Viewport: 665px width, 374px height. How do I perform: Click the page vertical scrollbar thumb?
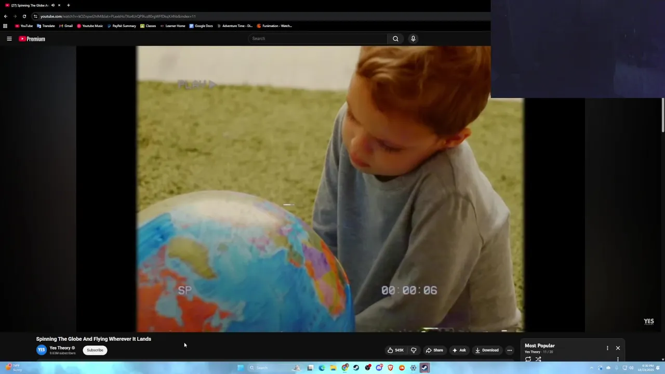663,114
